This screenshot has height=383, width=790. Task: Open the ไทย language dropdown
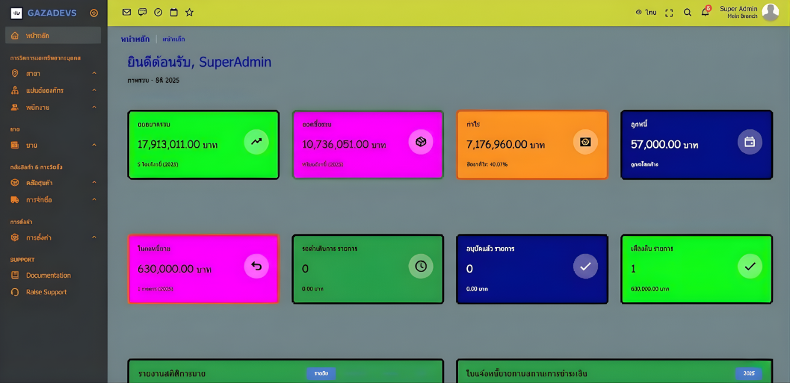coord(646,12)
